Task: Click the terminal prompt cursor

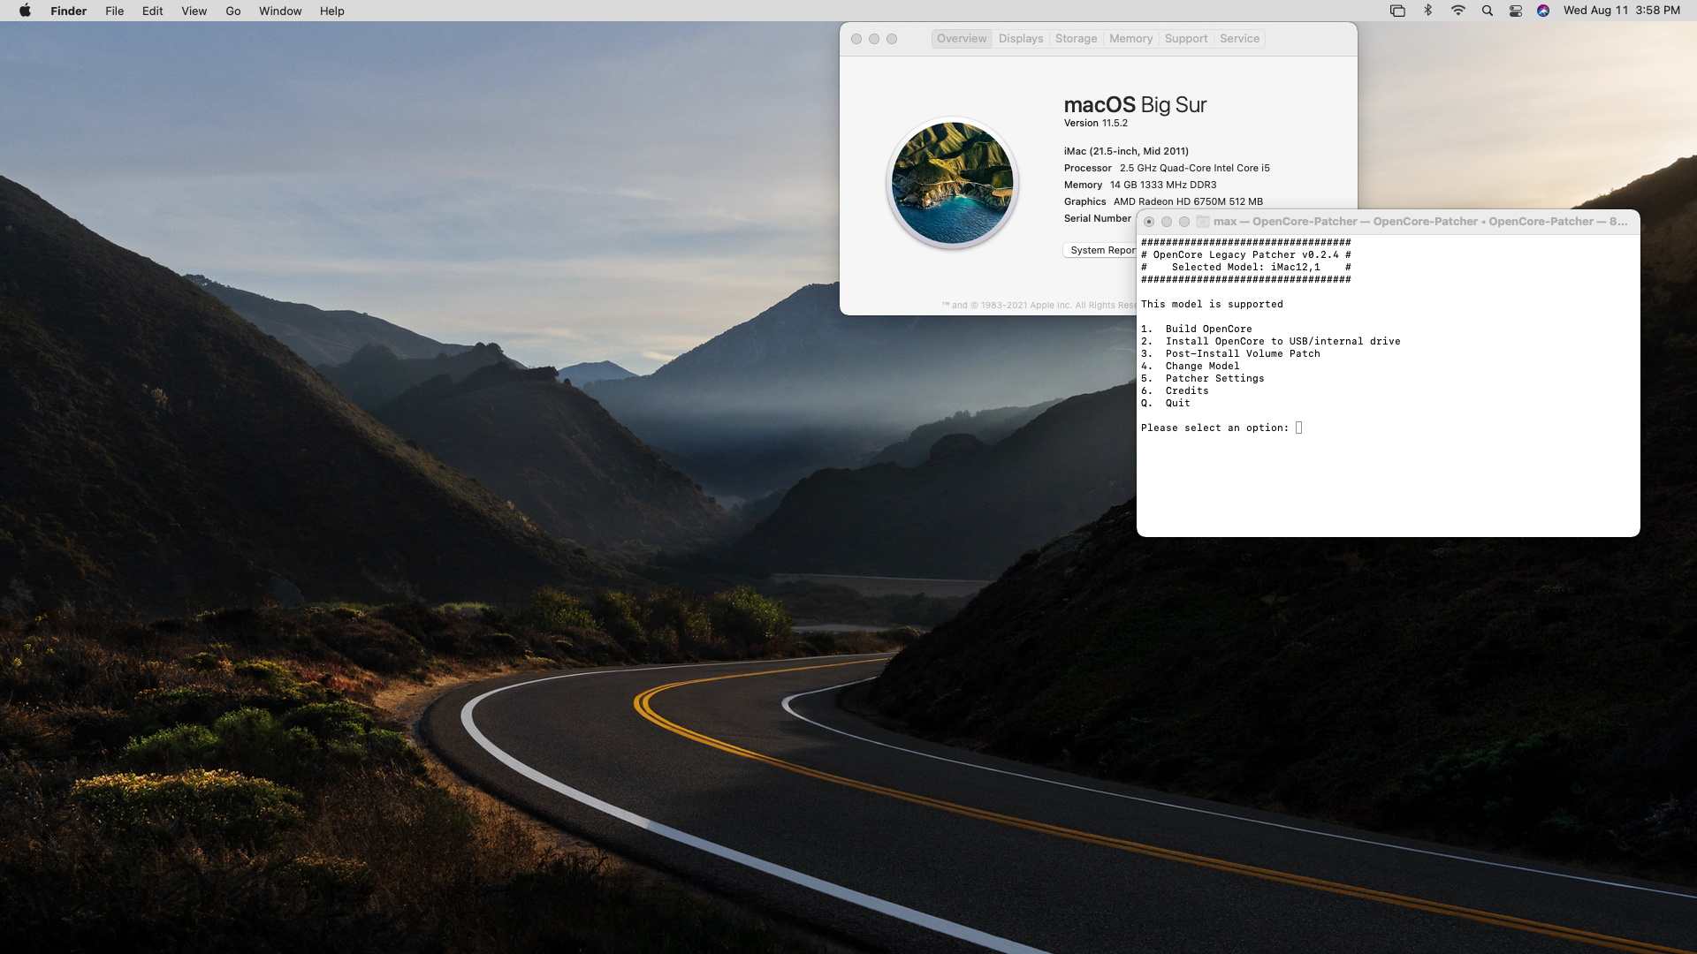Action: [1298, 428]
